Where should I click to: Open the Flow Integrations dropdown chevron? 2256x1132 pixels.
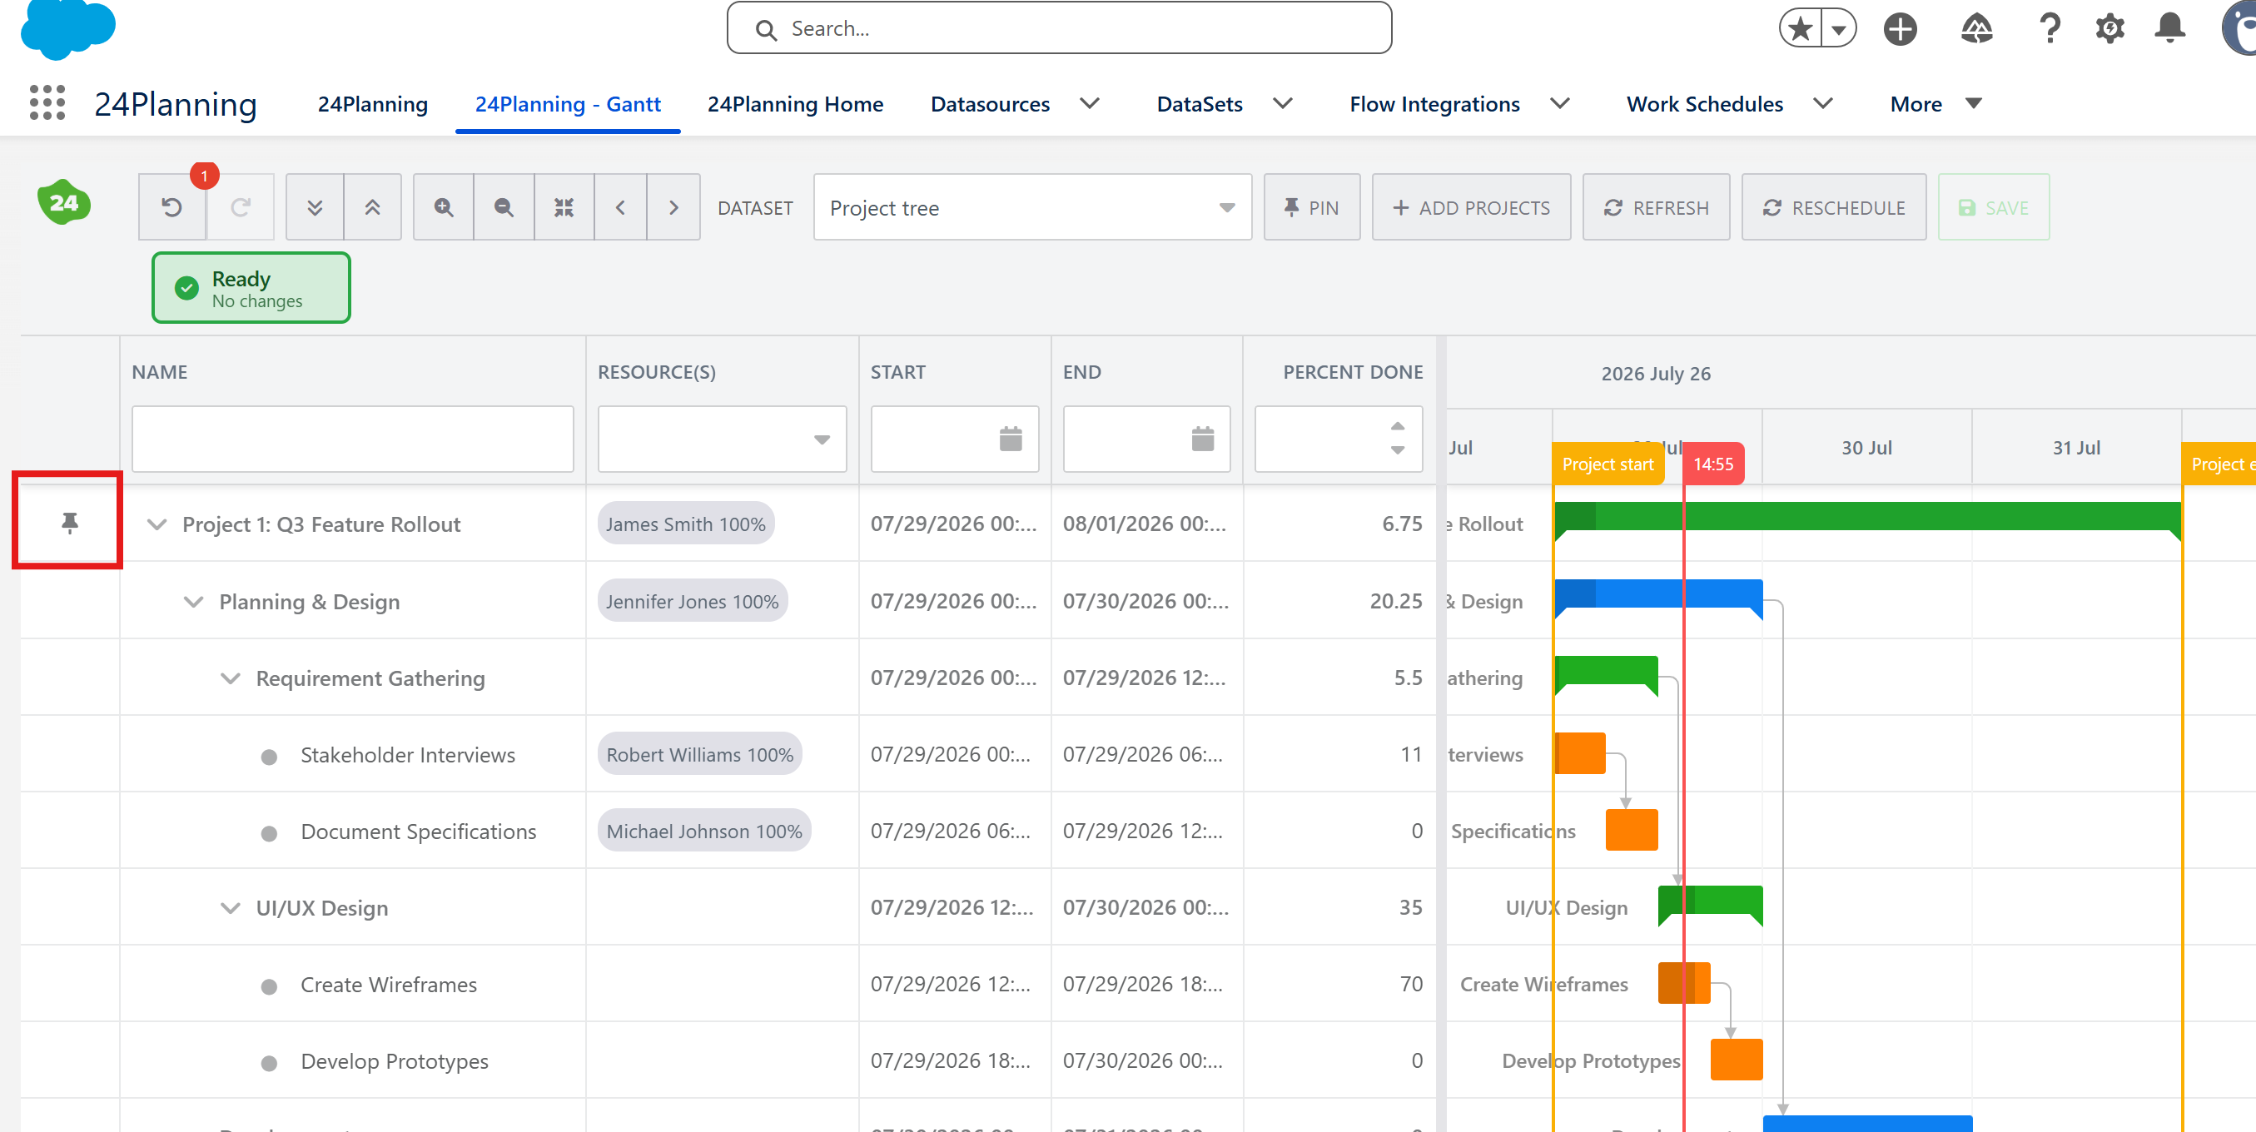point(1560,103)
